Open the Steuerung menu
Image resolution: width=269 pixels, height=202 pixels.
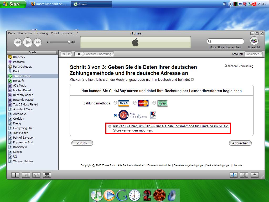(41, 33)
